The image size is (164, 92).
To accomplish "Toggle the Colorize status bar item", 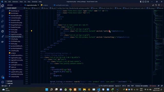I will tap(153, 86).
